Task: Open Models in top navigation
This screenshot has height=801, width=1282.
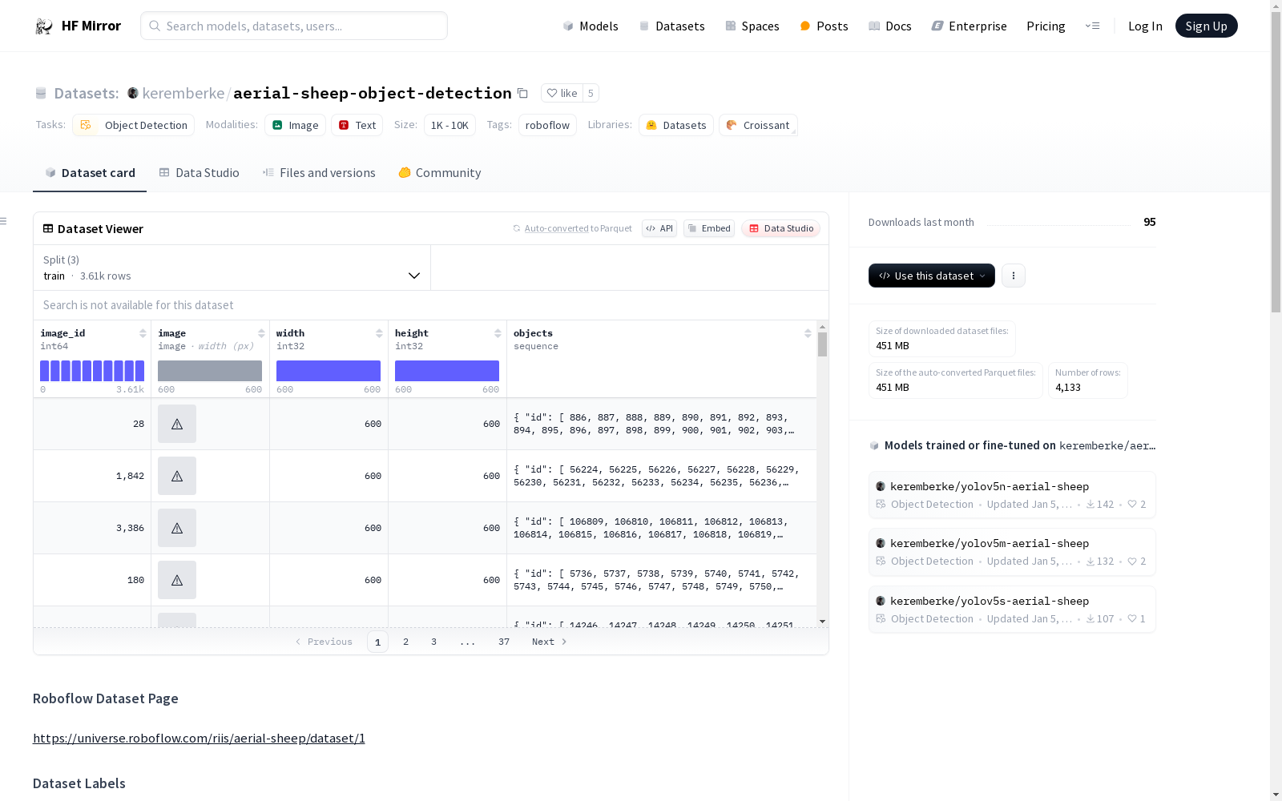Action: click(591, 26)
